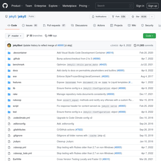Screen dimensions: 161x161
Task: Open commit hash c254533
Action: [x=114, y=46]
